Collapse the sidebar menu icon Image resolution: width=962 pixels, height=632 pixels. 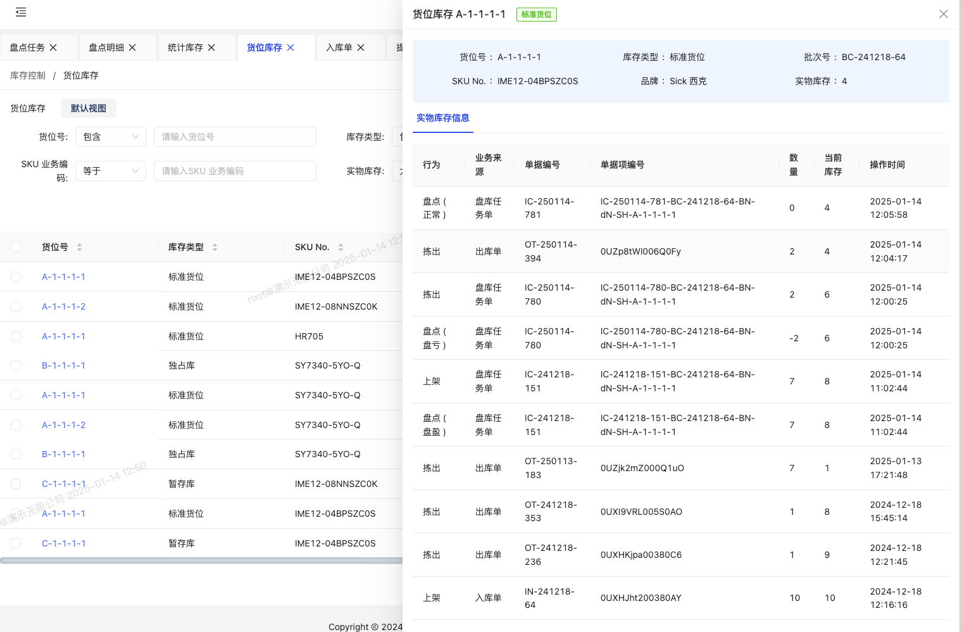pyautogui.click(x=21, y=12)
